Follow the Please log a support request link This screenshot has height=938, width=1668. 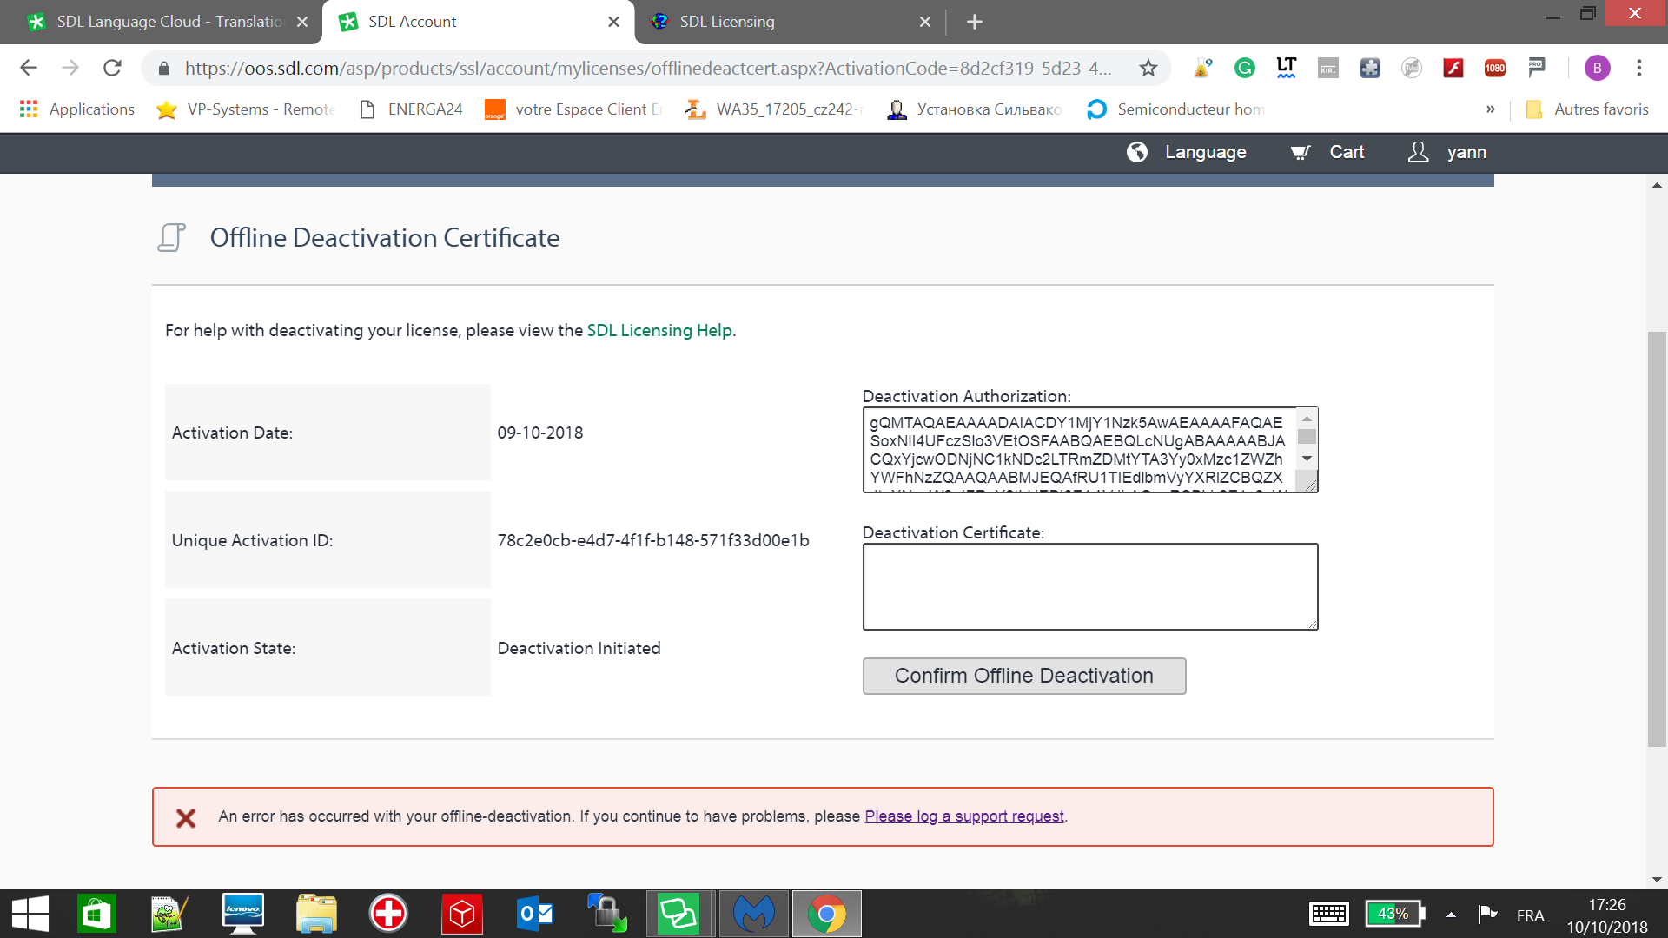964,816
